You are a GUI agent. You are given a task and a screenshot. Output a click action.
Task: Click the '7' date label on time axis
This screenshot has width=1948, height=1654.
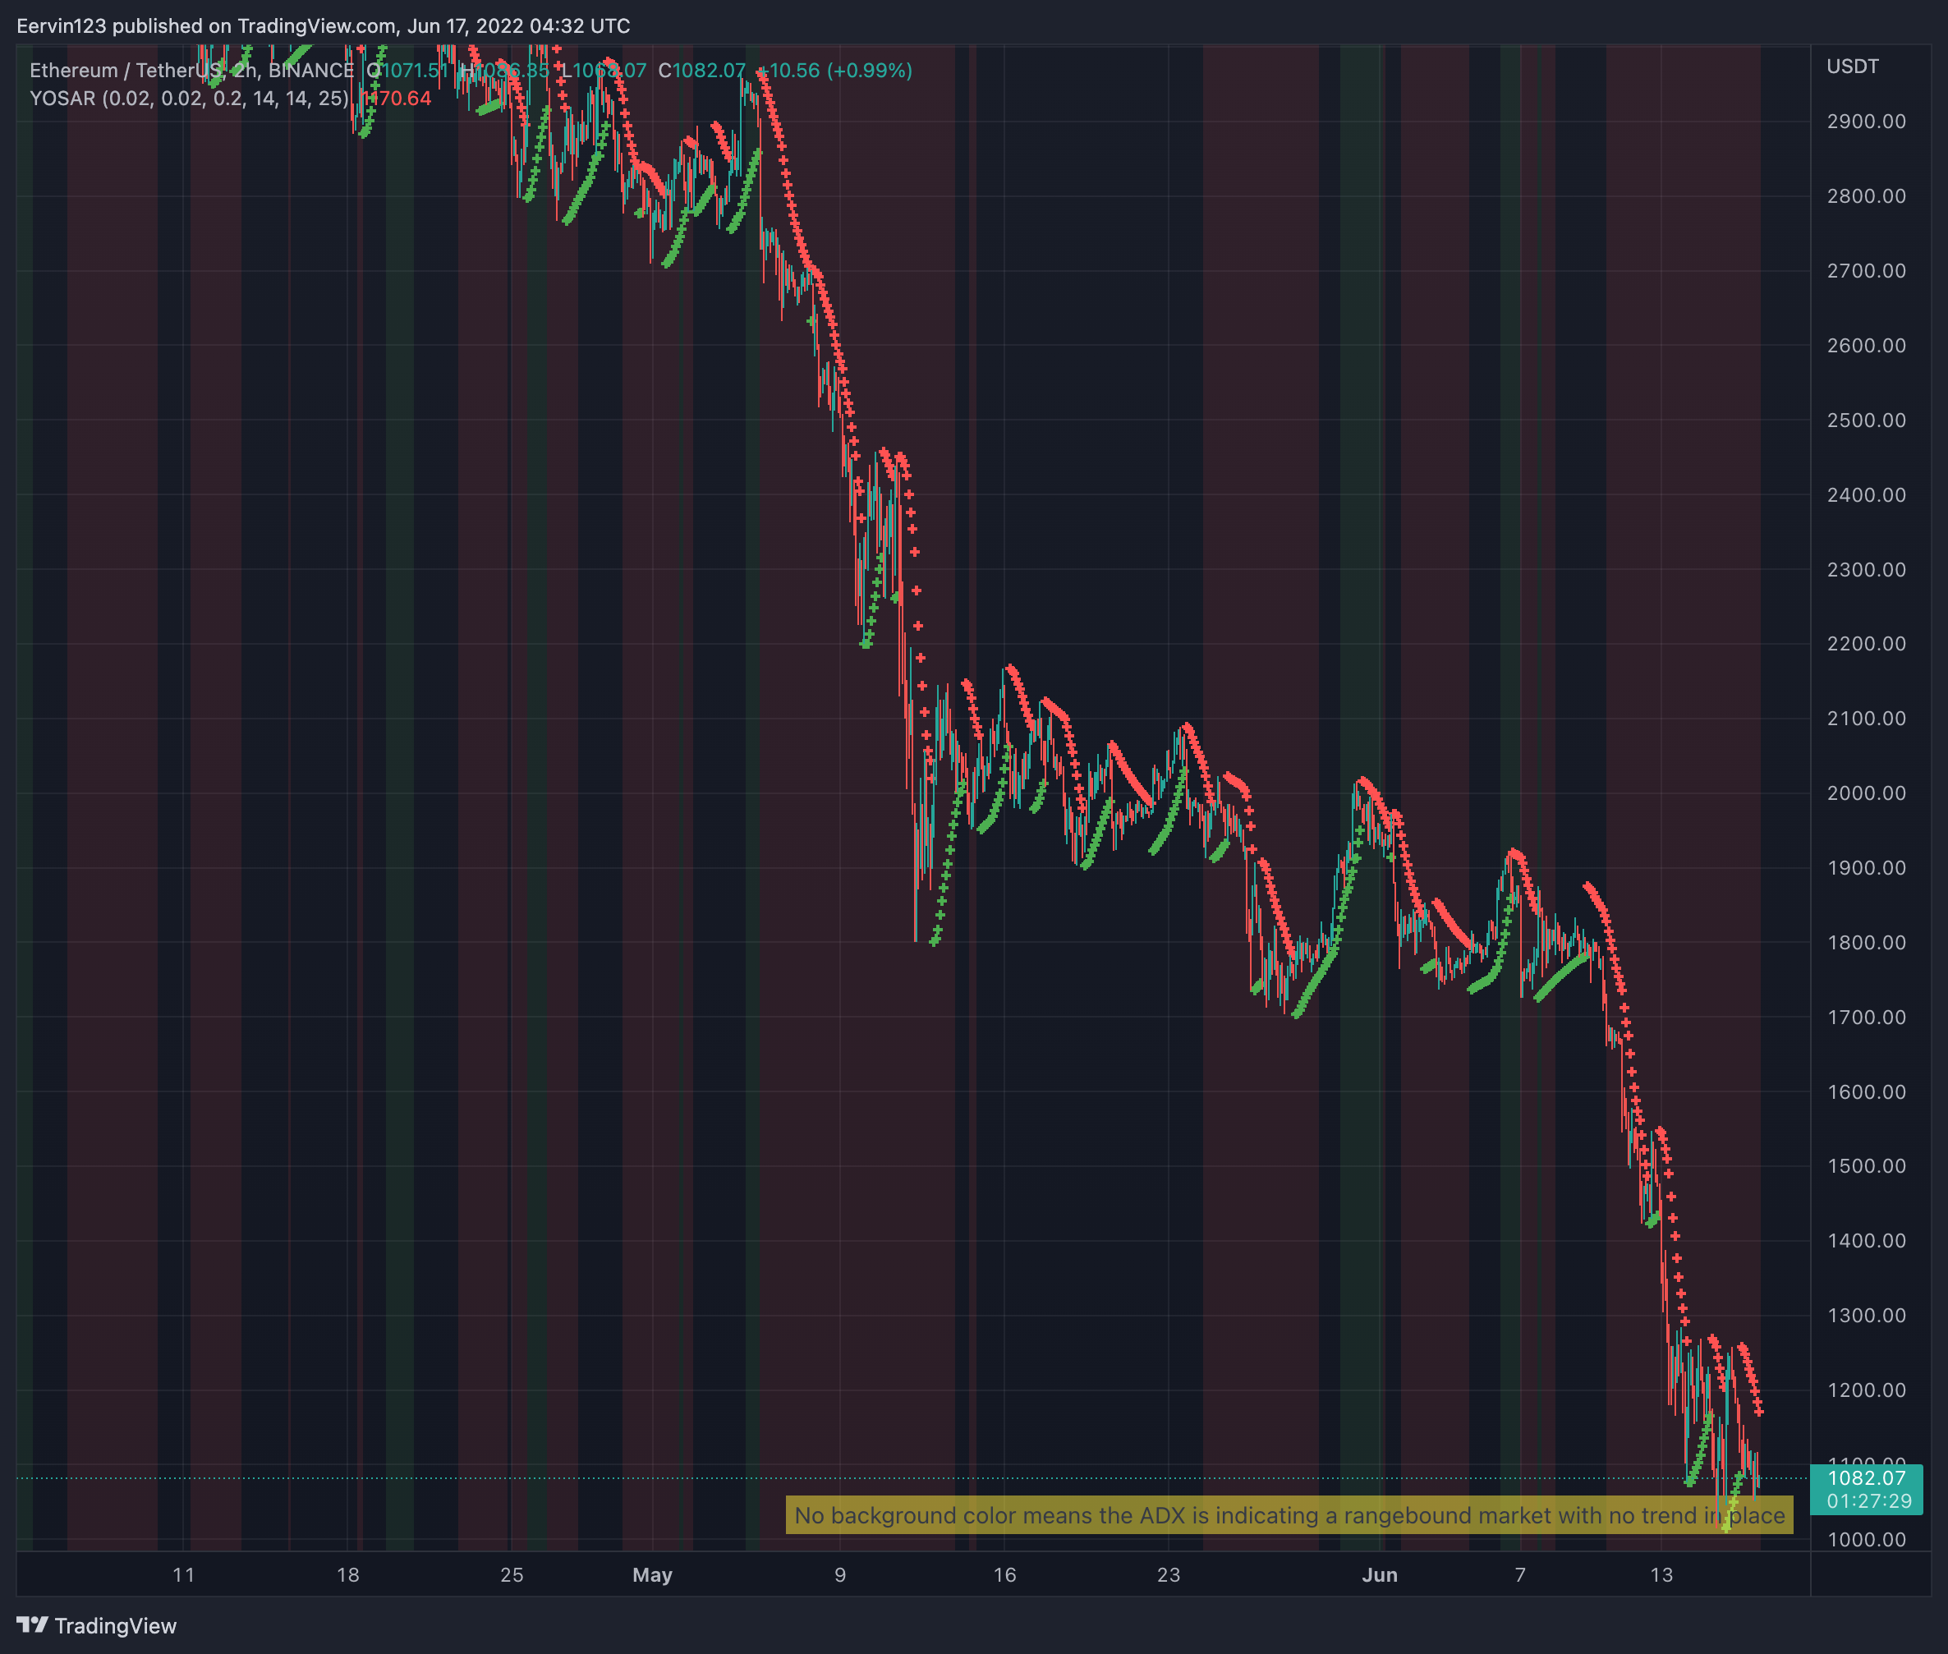click(1519, 1574)
